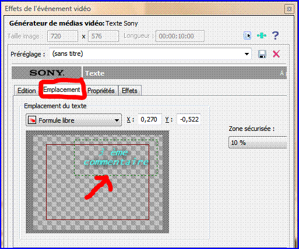
Task: Expand the Préréglage dropdown arrow
Action: pos(247,54)
